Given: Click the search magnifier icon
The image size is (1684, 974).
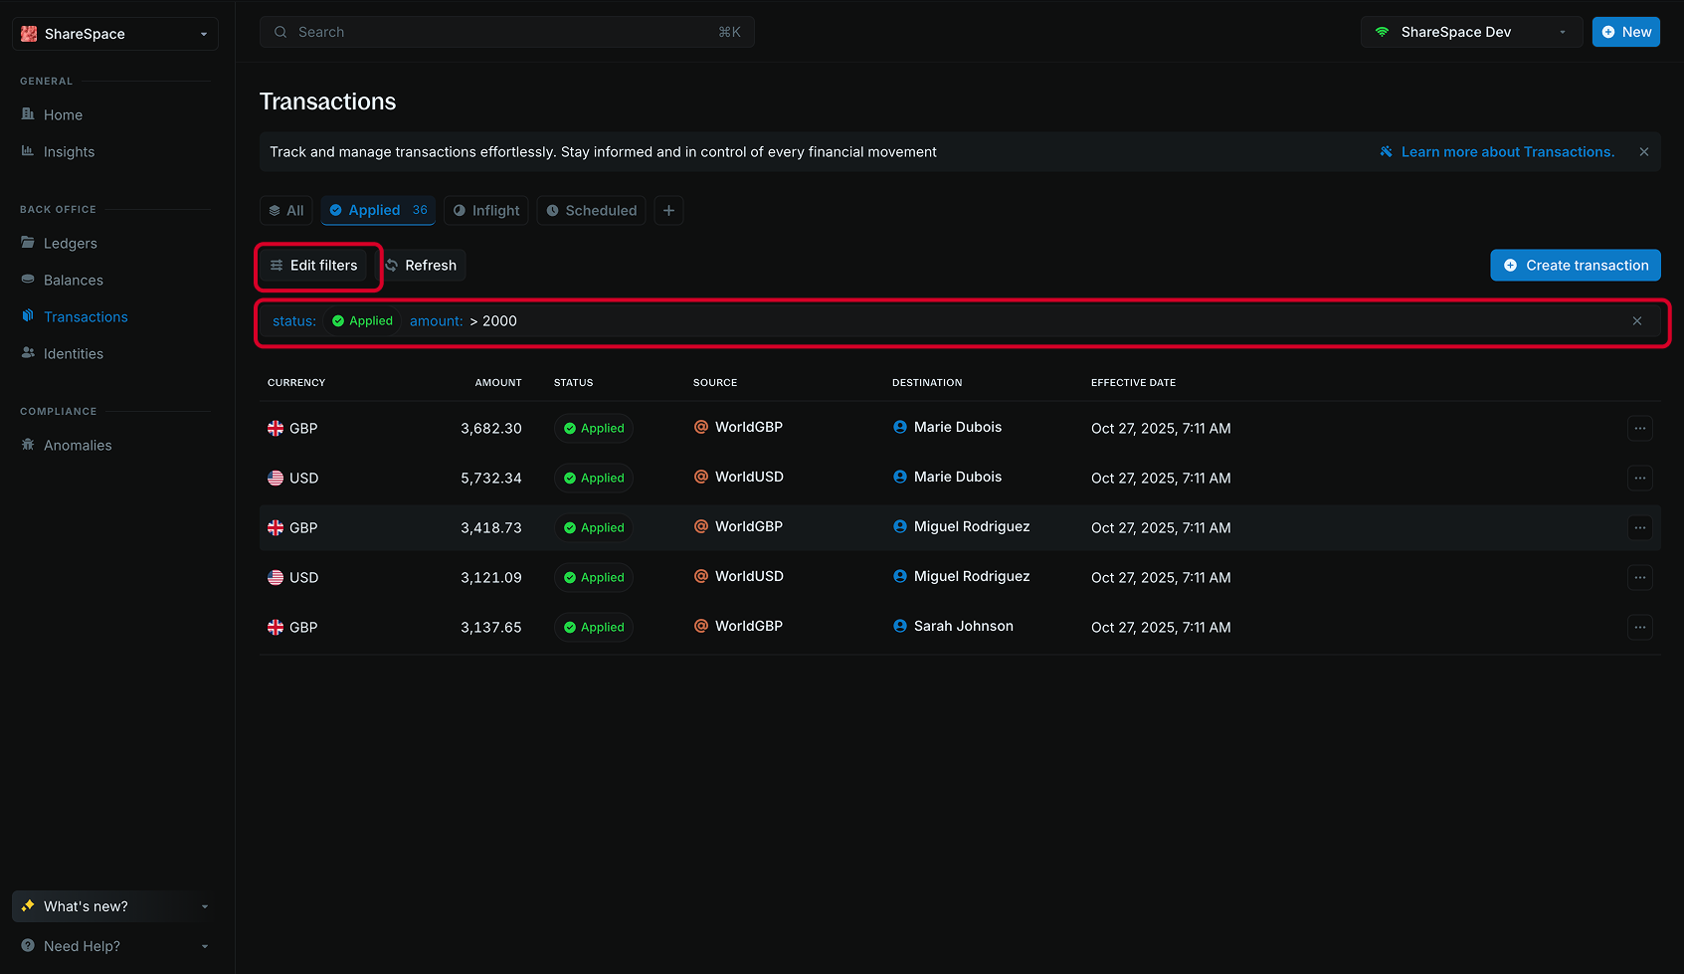Looking at the screenshot, I should [281, 31].
